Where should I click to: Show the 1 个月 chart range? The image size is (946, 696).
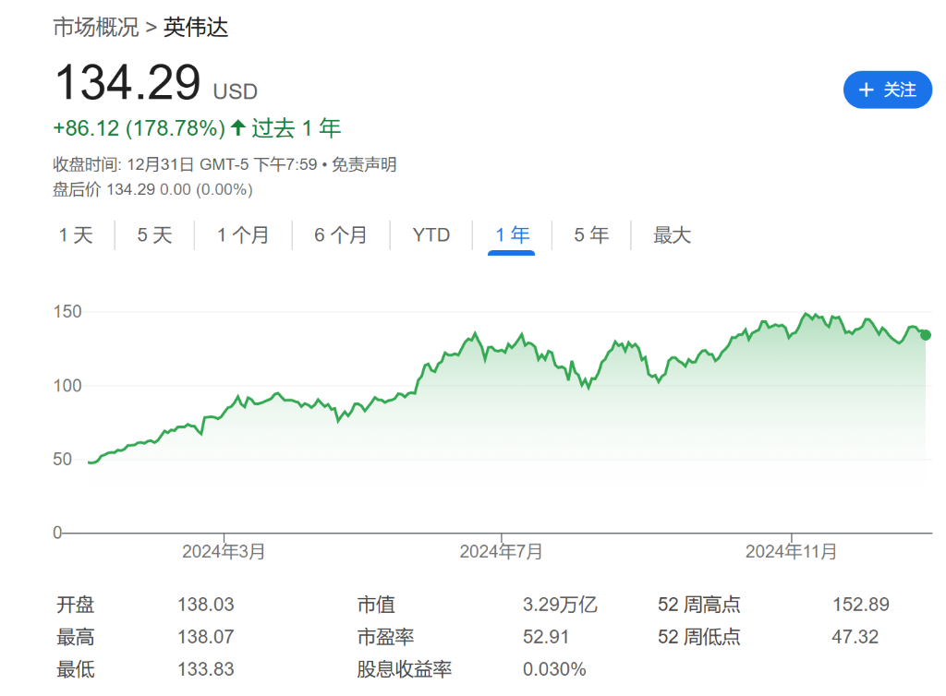click(243, 235)
